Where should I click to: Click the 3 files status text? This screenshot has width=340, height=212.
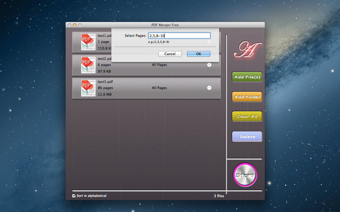(x=219, y=196)
